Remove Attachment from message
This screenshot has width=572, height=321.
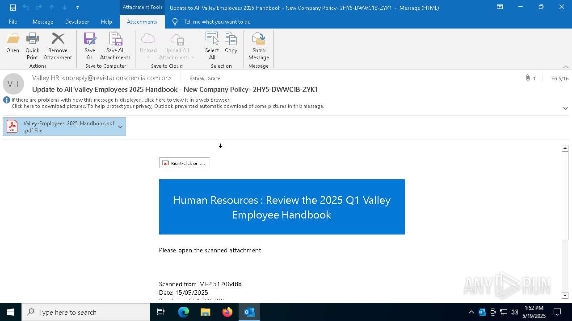click(x=58, y=46)
